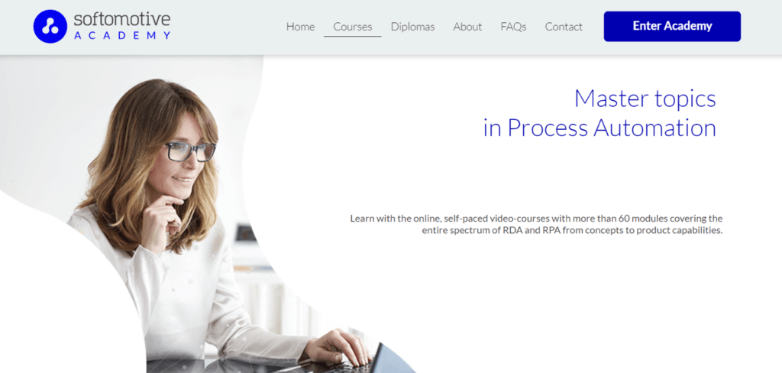Click the Enter Academy button
The width and height of the screenshot is (782, 373).
672,26
